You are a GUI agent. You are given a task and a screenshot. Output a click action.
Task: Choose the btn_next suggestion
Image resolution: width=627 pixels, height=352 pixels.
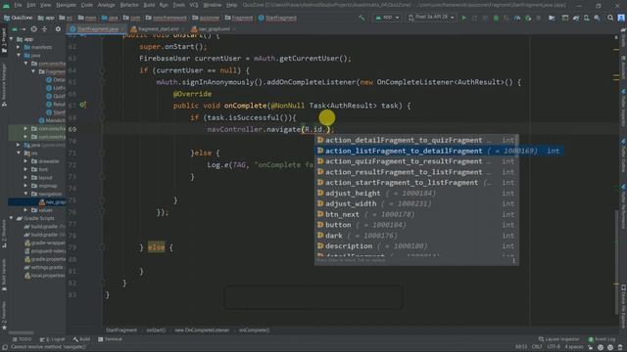[x=416, y=214]
